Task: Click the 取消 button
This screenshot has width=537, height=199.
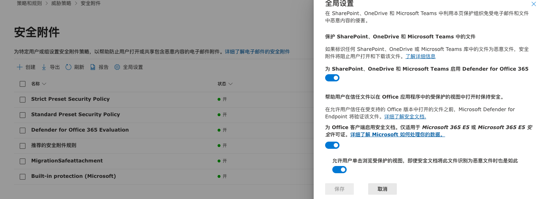Action: pos(382,189)
